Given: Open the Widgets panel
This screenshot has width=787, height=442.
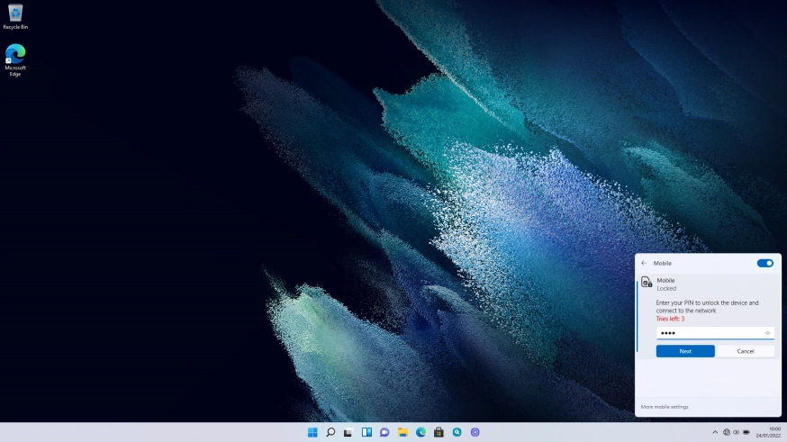Looking at the screenshot, I should click(x=366, y=432).
